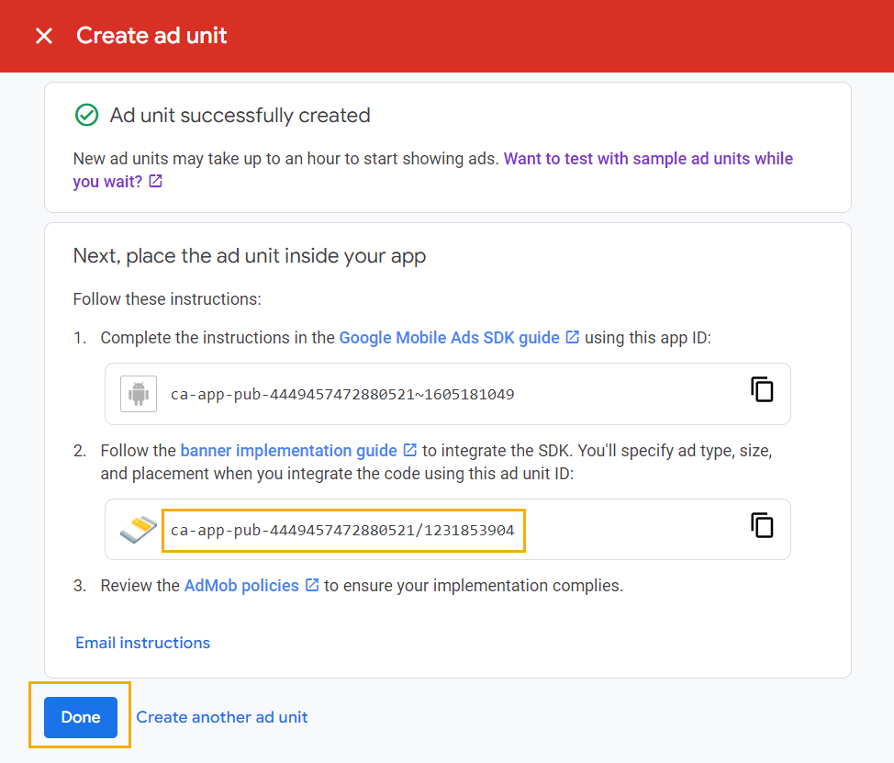Open the AdMob policies page
This screenshot has height=763, width=894.
point(241,586)
